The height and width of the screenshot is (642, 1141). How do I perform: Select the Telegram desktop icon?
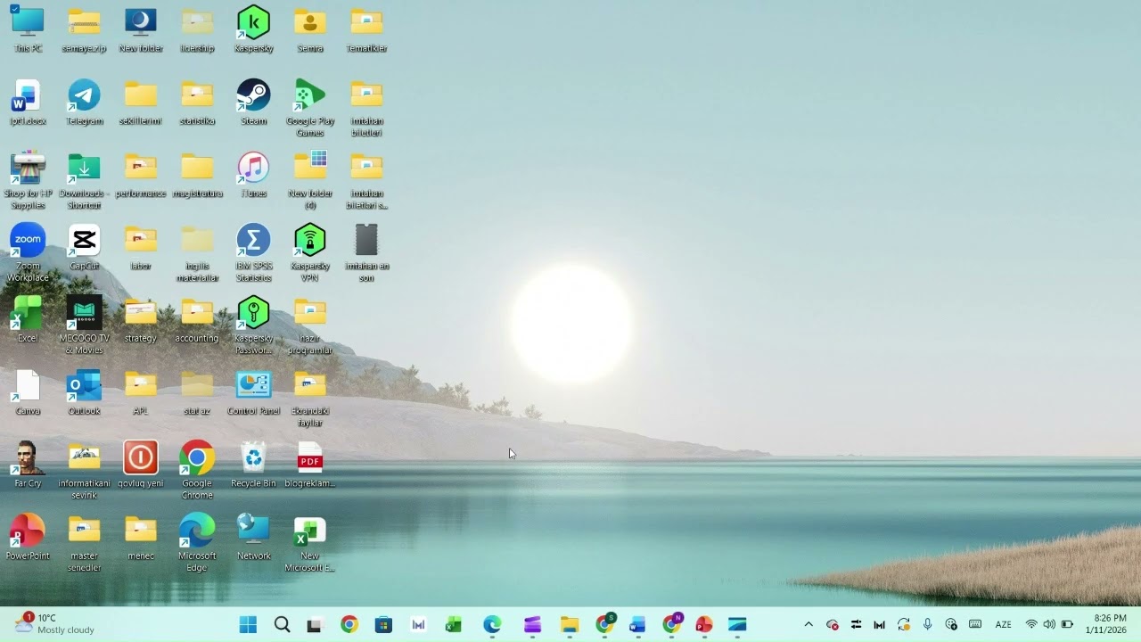(84, 102)
